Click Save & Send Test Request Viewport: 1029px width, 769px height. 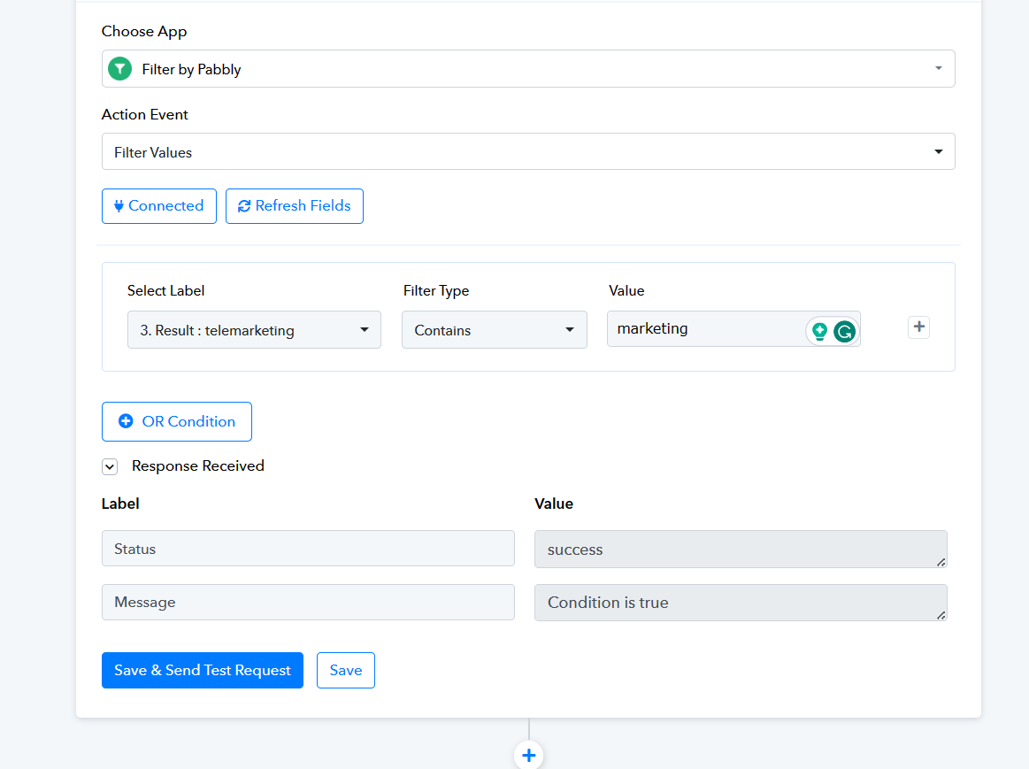[202, 671]
